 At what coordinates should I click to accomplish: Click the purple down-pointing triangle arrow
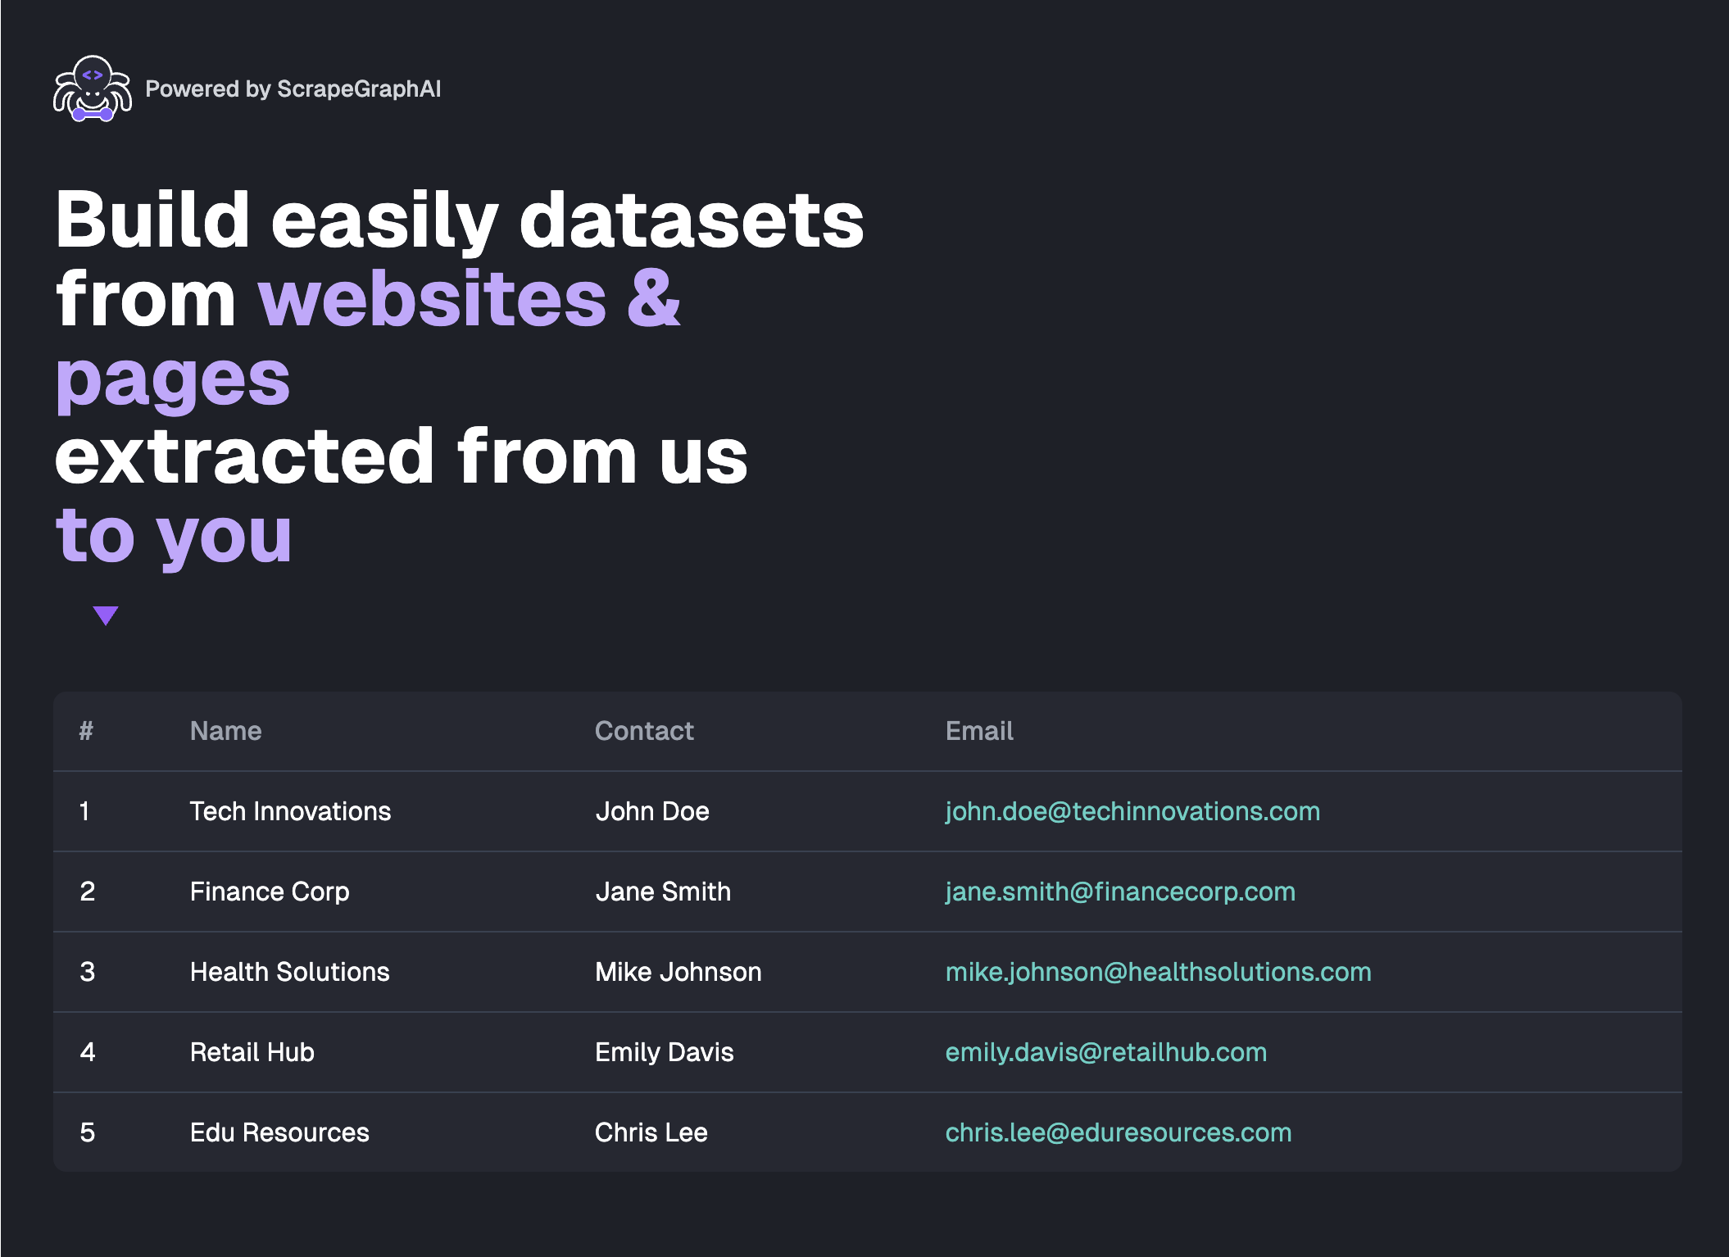[x=106, y=615]
